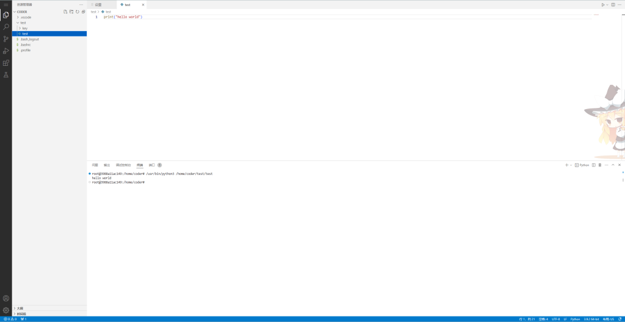
Task: Click the UTF-8 encoding status item
Action: point(555,319)
